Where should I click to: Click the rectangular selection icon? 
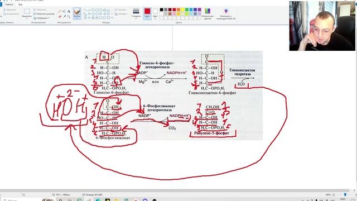[27, 11]
